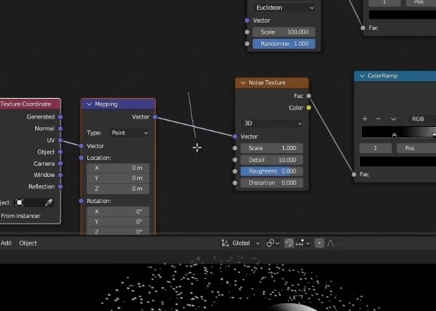Click the socket beside Distortion field

point(235,183)
